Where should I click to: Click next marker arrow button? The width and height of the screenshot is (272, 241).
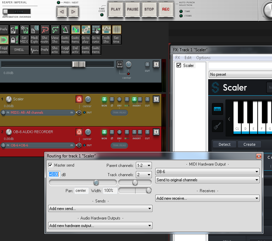click(x=73, y=12)
